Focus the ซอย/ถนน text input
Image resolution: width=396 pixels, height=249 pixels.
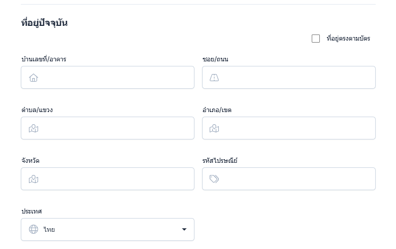click(x=297, y=78)
